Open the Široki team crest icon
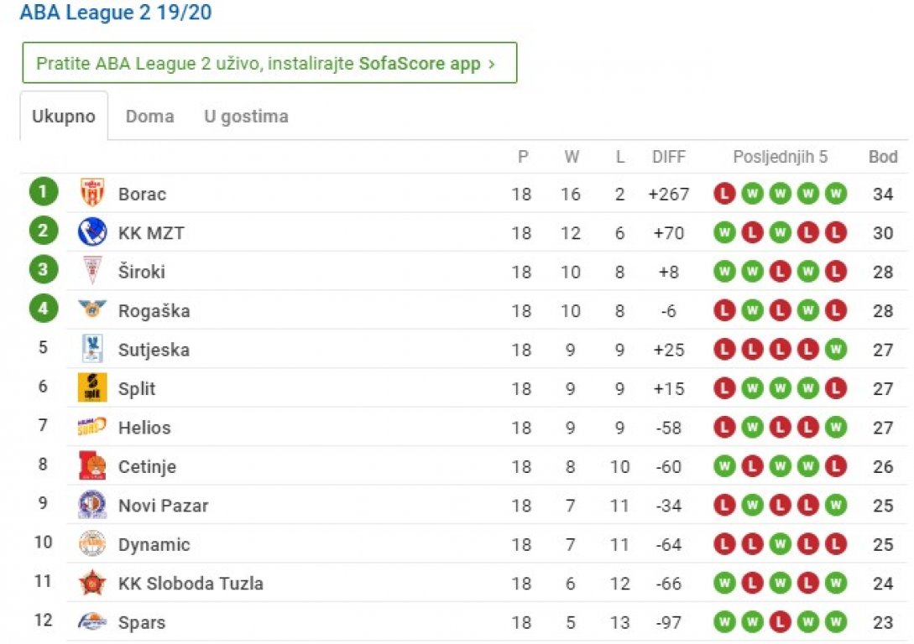The width and height of the screenshot is (914, 644). pos(92,270)
